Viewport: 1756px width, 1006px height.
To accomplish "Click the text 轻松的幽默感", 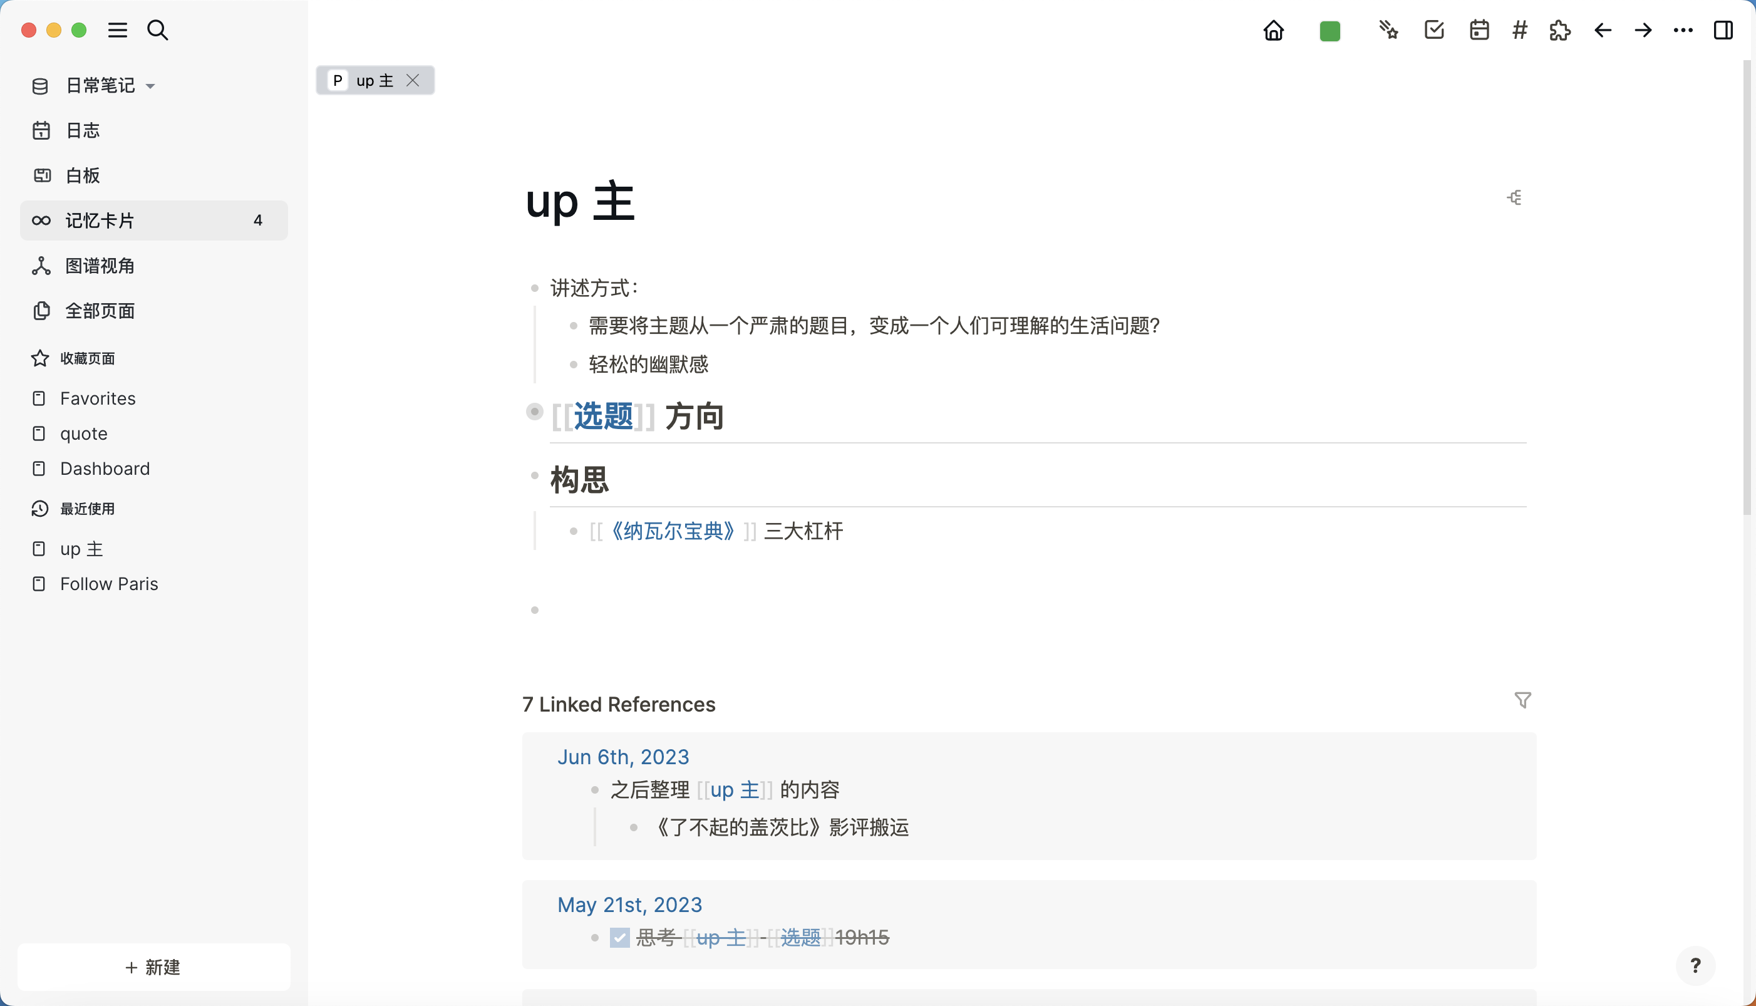I will tap(648, 365).
